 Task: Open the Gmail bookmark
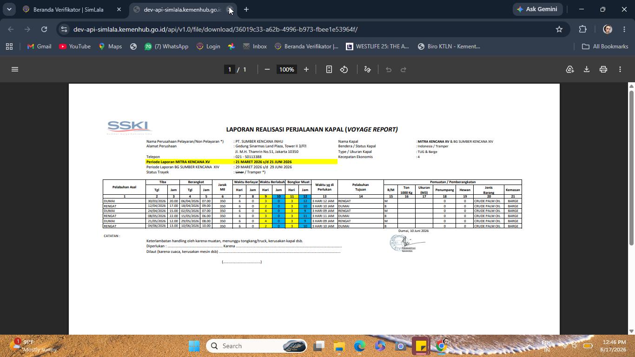point(39,46)
